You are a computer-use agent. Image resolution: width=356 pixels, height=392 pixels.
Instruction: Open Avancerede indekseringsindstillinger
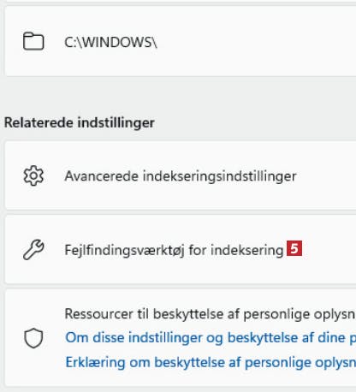(x=181, y=175)
